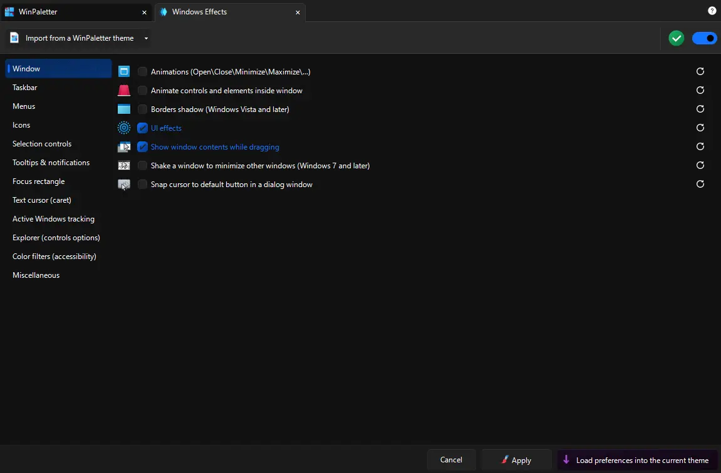Click Import from a WinPaletter theme
721x473 pixels.
80,38
